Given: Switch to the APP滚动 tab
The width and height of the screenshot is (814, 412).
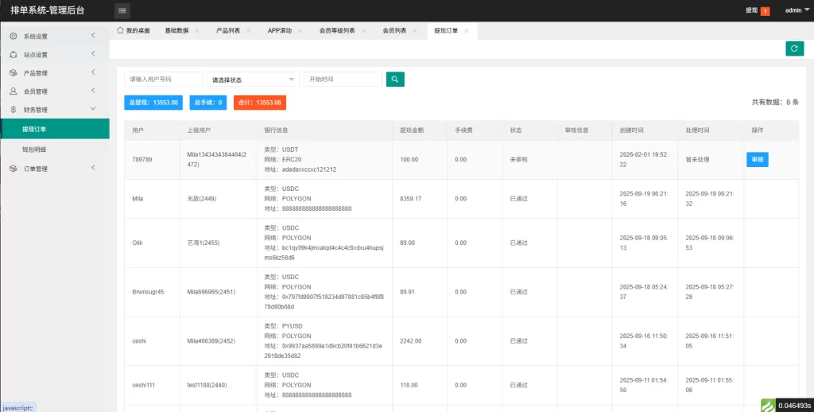Looking at the screenshot, I should point(279,30).
